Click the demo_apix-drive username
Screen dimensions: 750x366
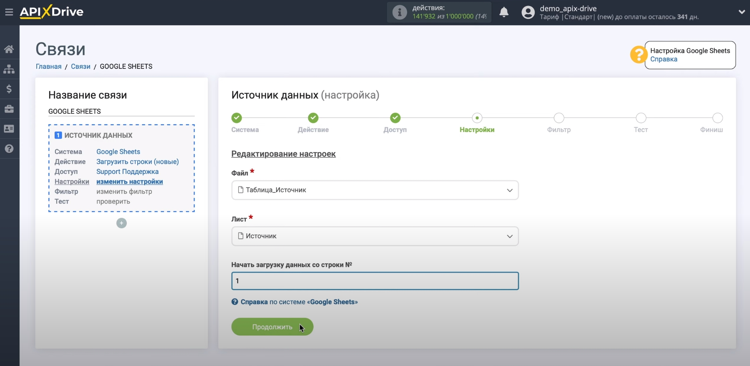tap(568, 8)
